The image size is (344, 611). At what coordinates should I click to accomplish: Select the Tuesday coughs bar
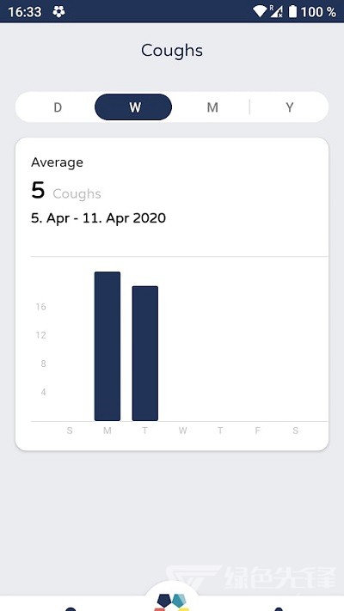(x=145, y=353)
